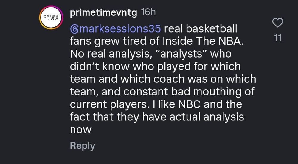Click 'real basketball' in the first line
298x164 pixels.
(x=201, y=29)
